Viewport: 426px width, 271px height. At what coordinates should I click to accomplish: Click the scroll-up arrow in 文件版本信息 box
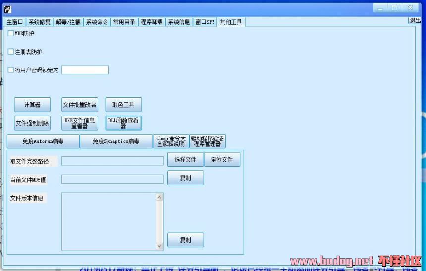tap(160, 197)
